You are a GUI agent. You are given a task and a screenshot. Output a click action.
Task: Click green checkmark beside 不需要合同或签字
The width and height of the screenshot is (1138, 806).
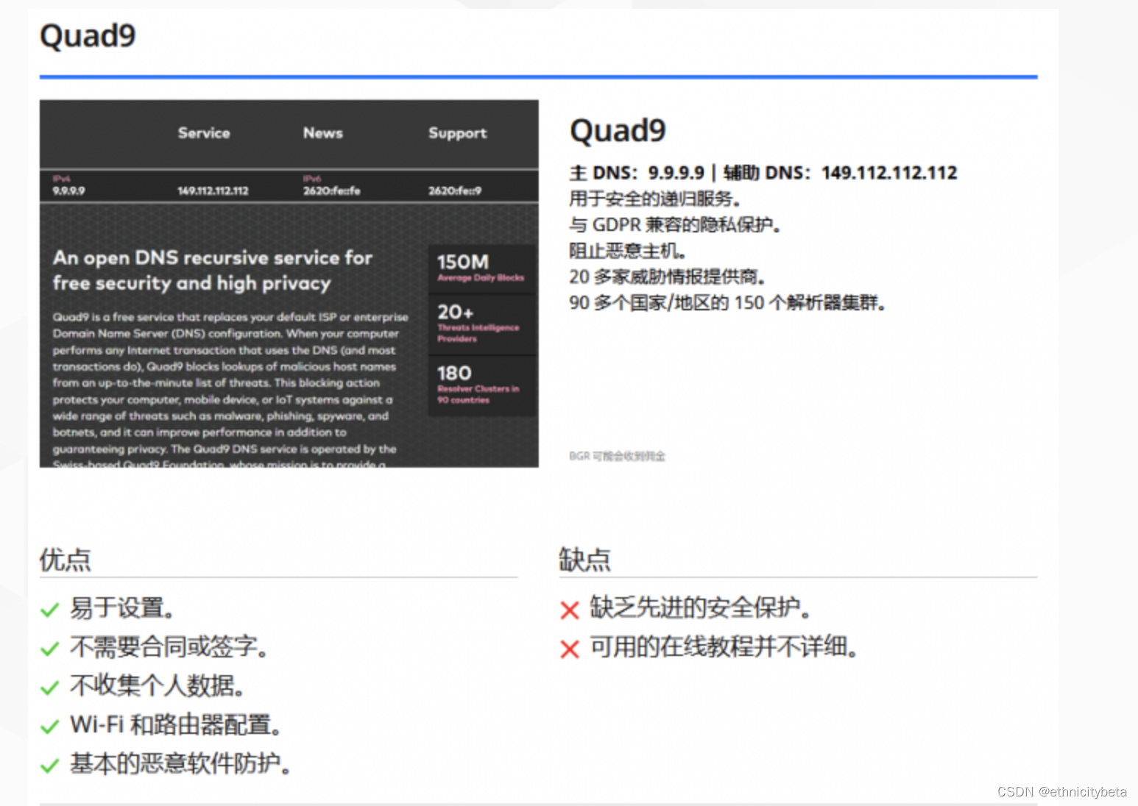[50, 649]
